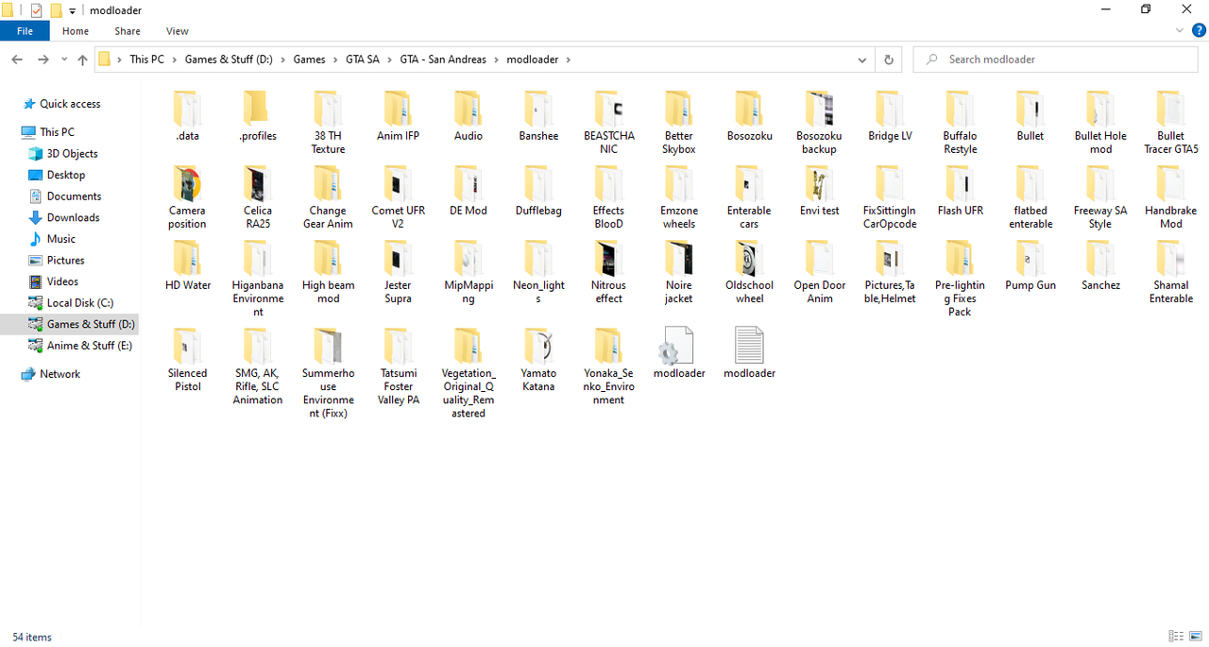Switch to details view layout
This screenshot has height=647, width=1209.
pyautogui.click(x=1176, y=637)
